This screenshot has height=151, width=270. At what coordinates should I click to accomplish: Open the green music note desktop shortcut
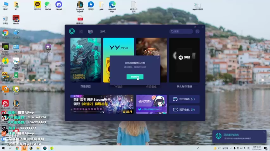(5, 62)
